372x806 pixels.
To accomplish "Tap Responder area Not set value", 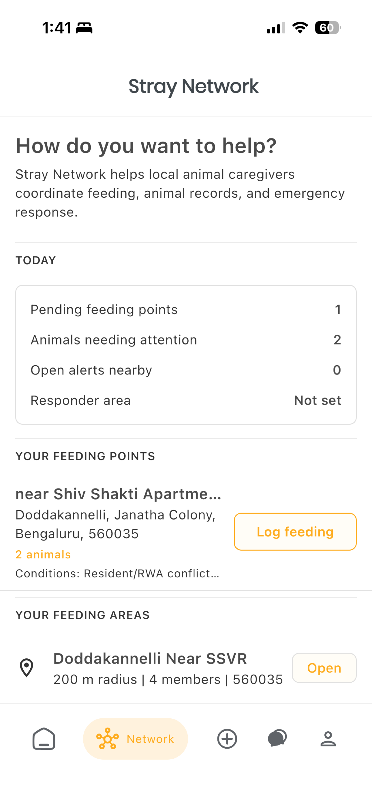I will click(317, 400).
